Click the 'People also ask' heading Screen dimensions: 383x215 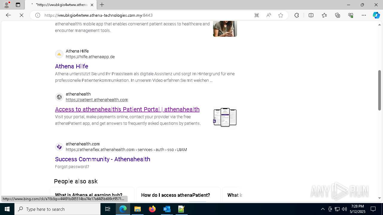point(76,181)
